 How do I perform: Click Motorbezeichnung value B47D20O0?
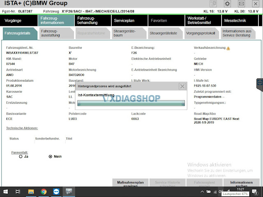[76, 75]
